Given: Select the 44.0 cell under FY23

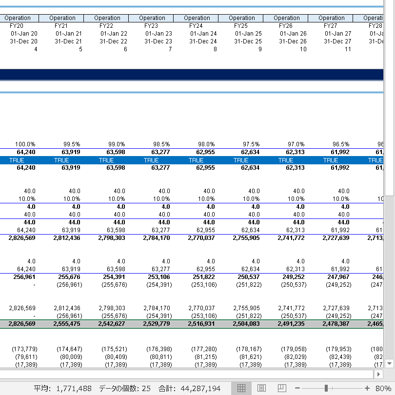Looking at the screenshot, I should coord(164,222).
